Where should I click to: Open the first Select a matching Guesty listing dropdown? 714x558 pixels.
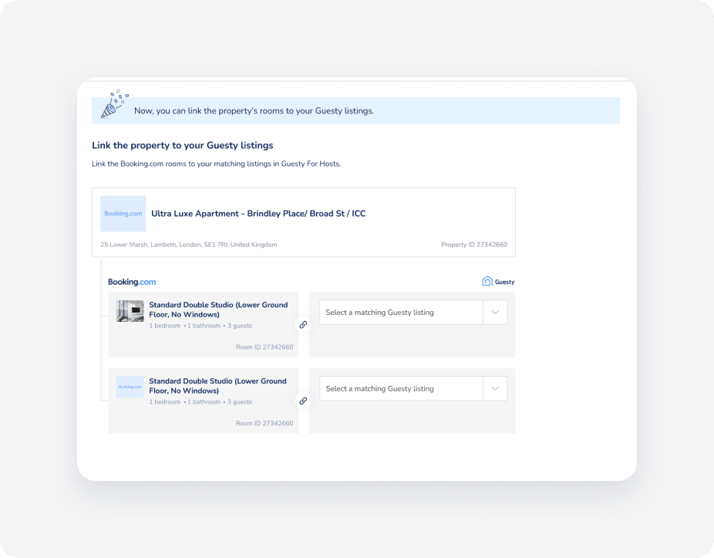[413, 313]
